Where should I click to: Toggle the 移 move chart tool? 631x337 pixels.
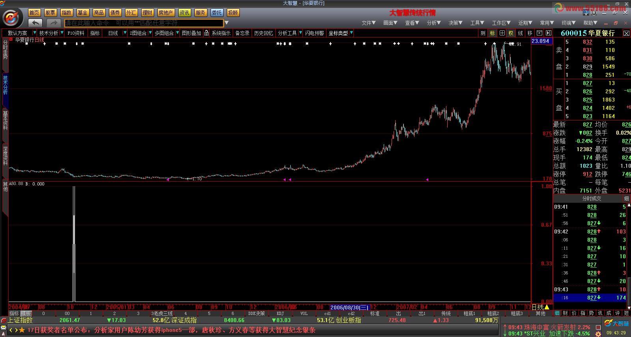pyautogui.click(x=530, y=33)
